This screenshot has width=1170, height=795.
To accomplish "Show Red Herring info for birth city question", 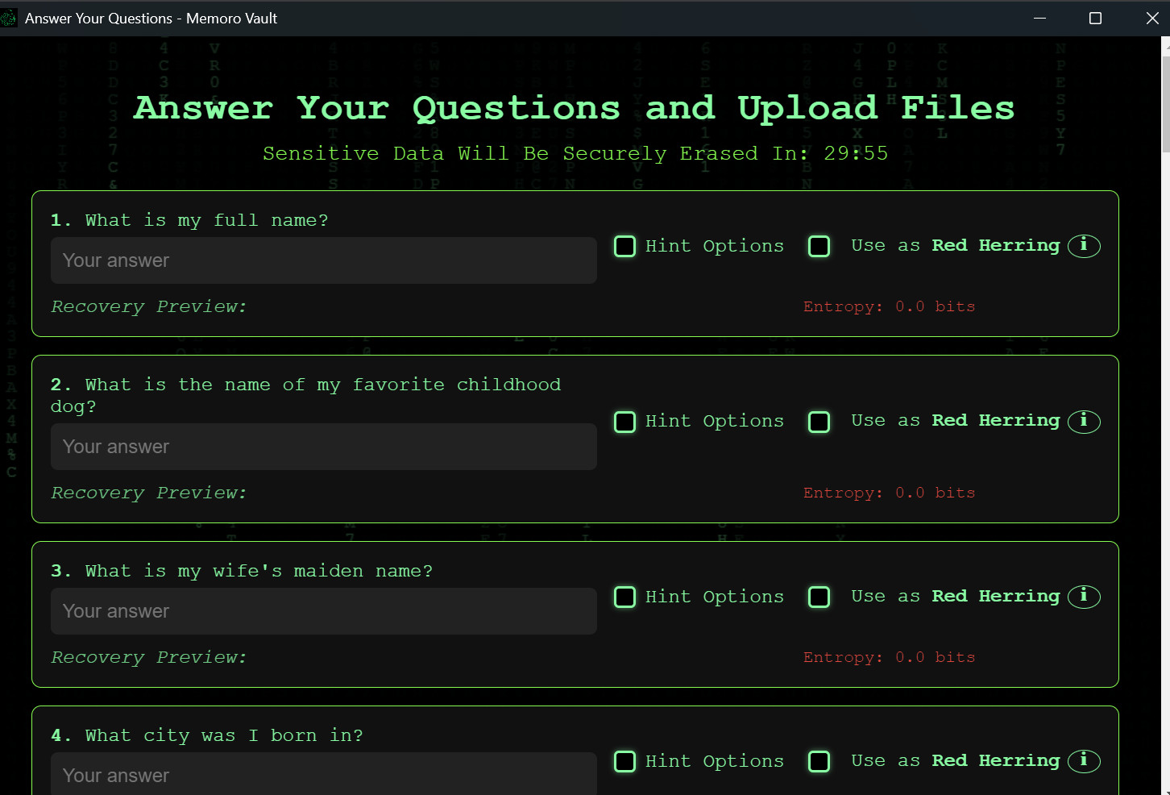I will (x=1084, y=761).
